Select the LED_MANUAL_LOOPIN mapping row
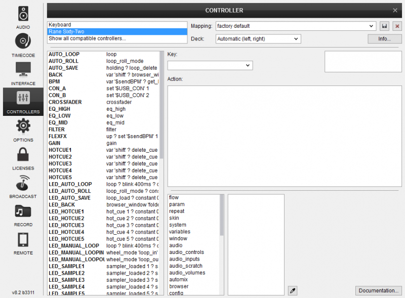405x298 pixels. (104, 253)
